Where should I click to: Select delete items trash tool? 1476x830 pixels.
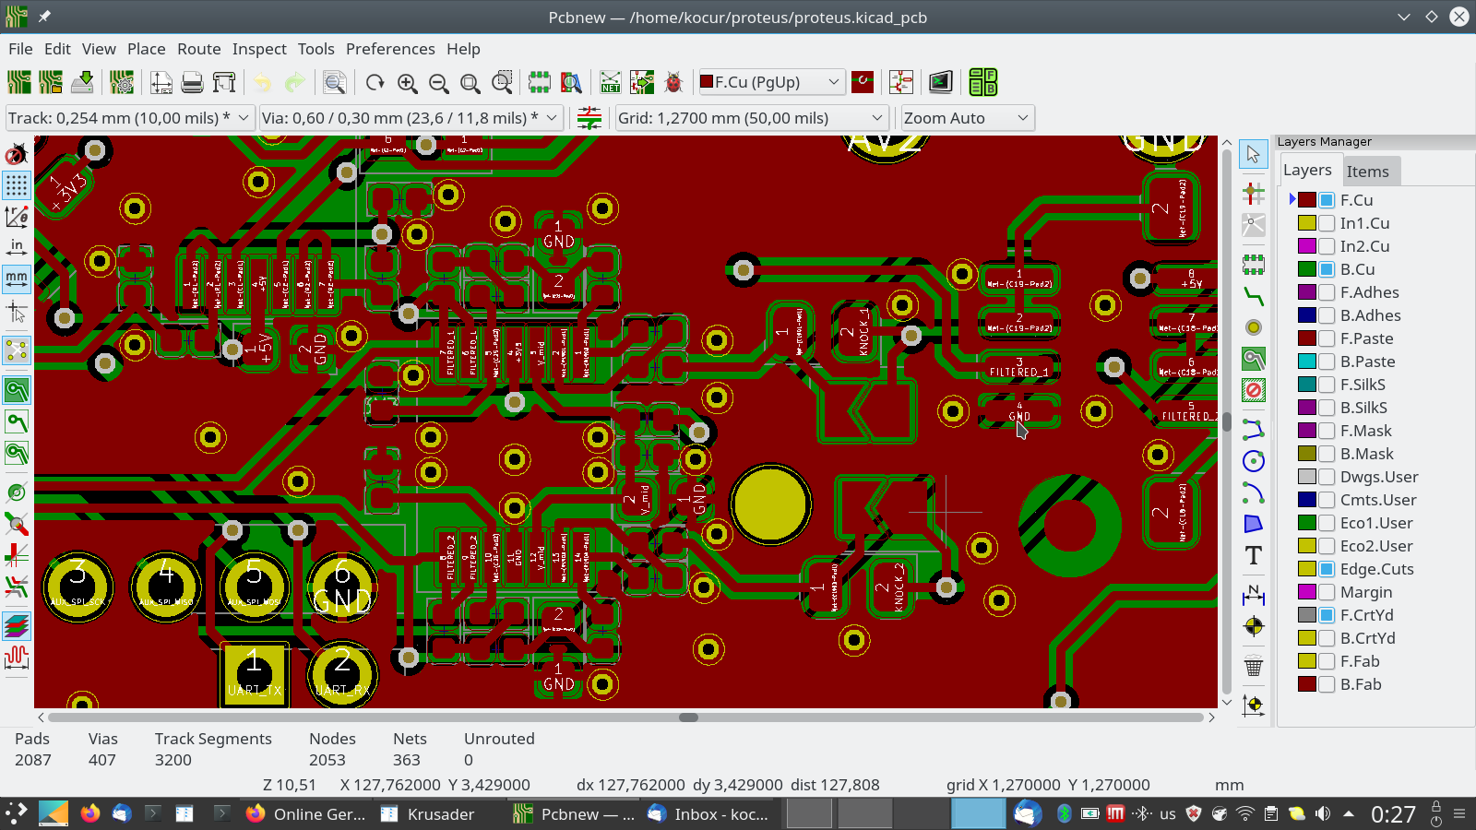click(1253, 666)
